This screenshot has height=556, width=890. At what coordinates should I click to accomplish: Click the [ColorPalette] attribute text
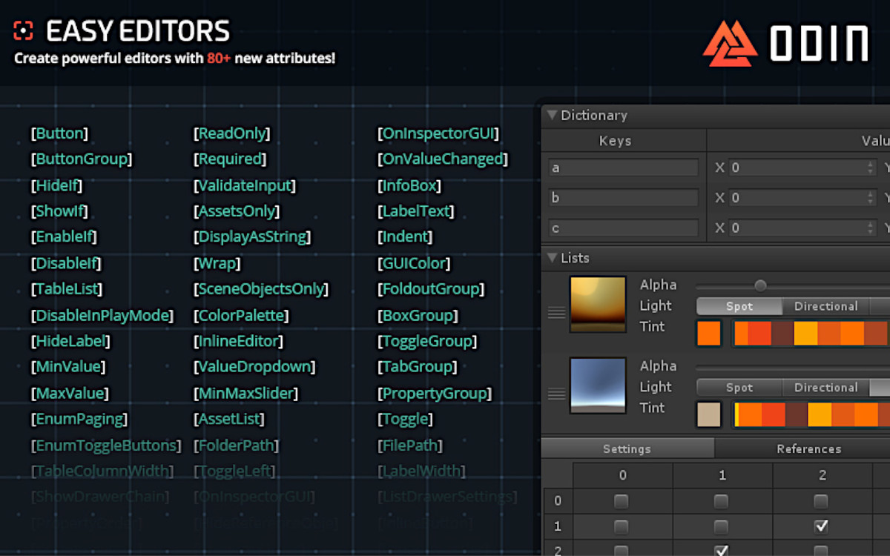(x=241, y=316)
